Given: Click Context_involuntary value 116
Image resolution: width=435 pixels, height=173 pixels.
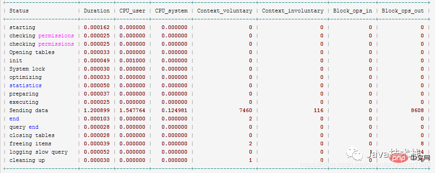Looking at the screenshot, I should [318, 110].
